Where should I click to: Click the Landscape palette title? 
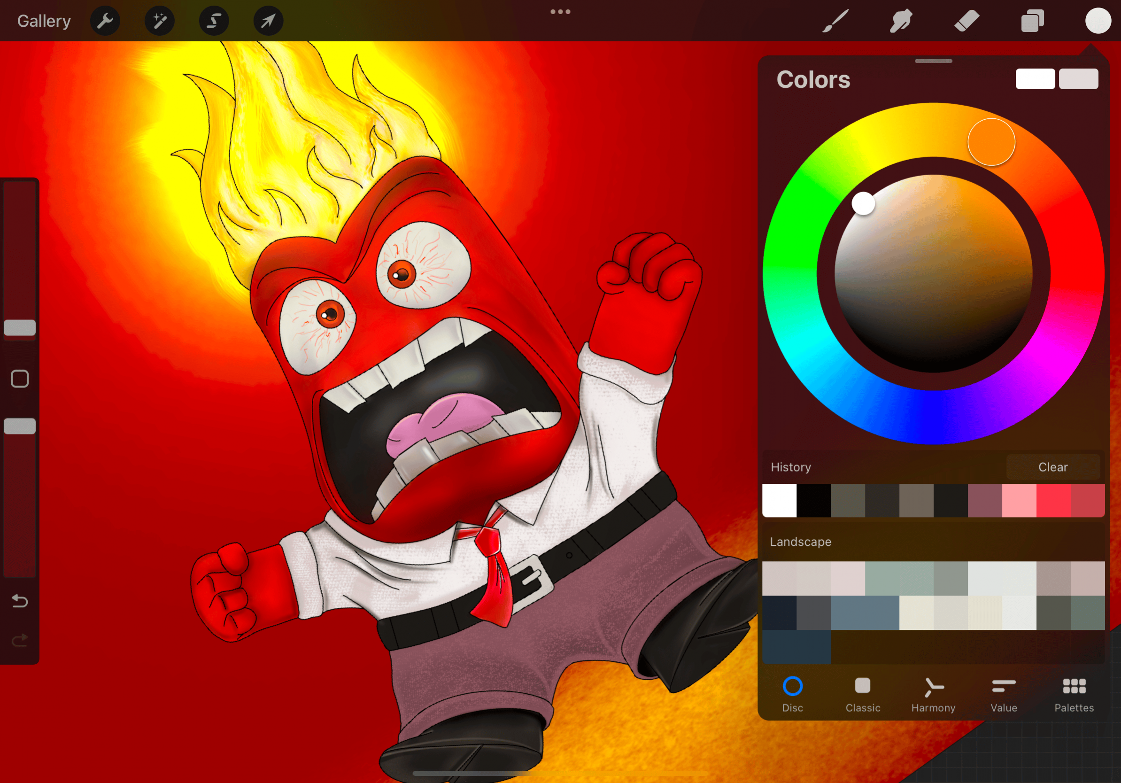(800, 542)
